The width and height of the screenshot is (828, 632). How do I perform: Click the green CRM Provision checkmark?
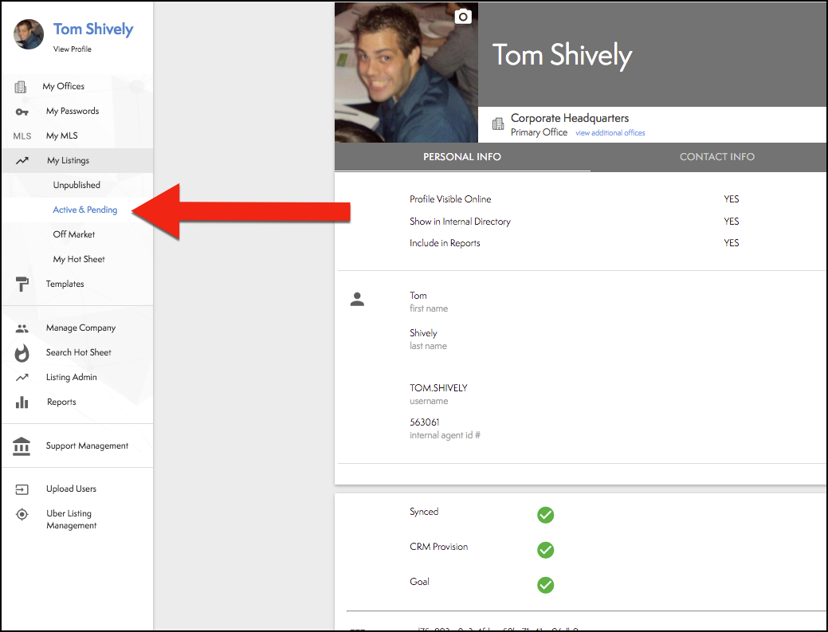coord(545,550)
